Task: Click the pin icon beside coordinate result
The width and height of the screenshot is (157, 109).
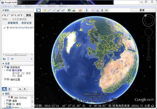Action: pos(8,28)
